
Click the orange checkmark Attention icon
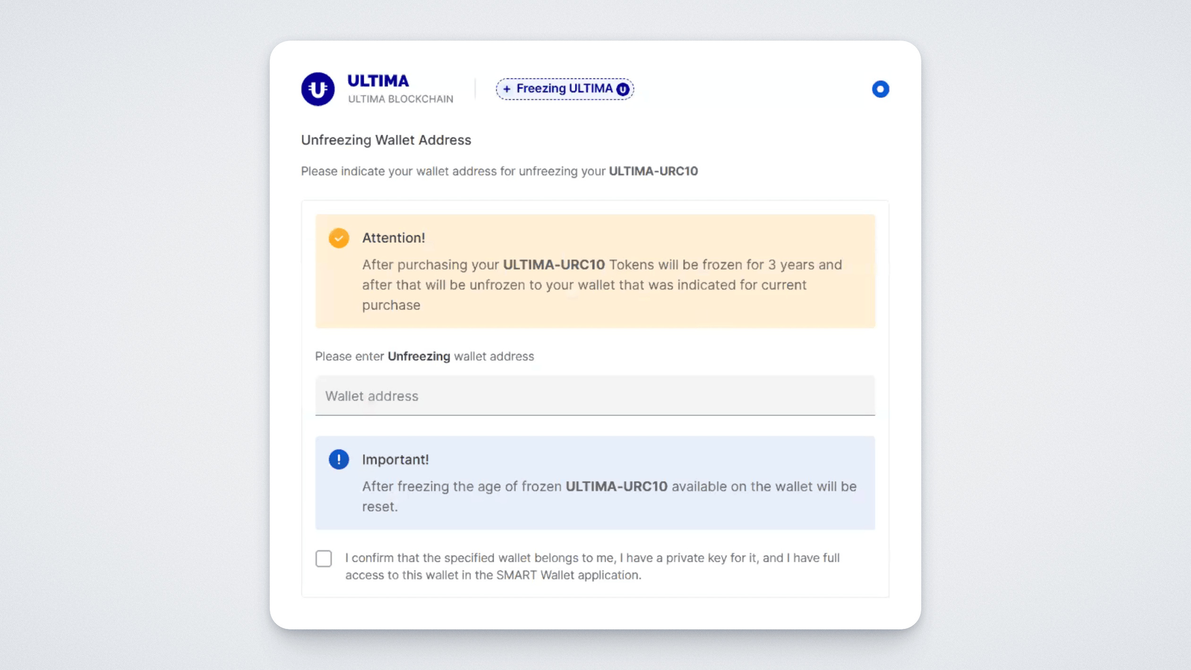(339, 238)
